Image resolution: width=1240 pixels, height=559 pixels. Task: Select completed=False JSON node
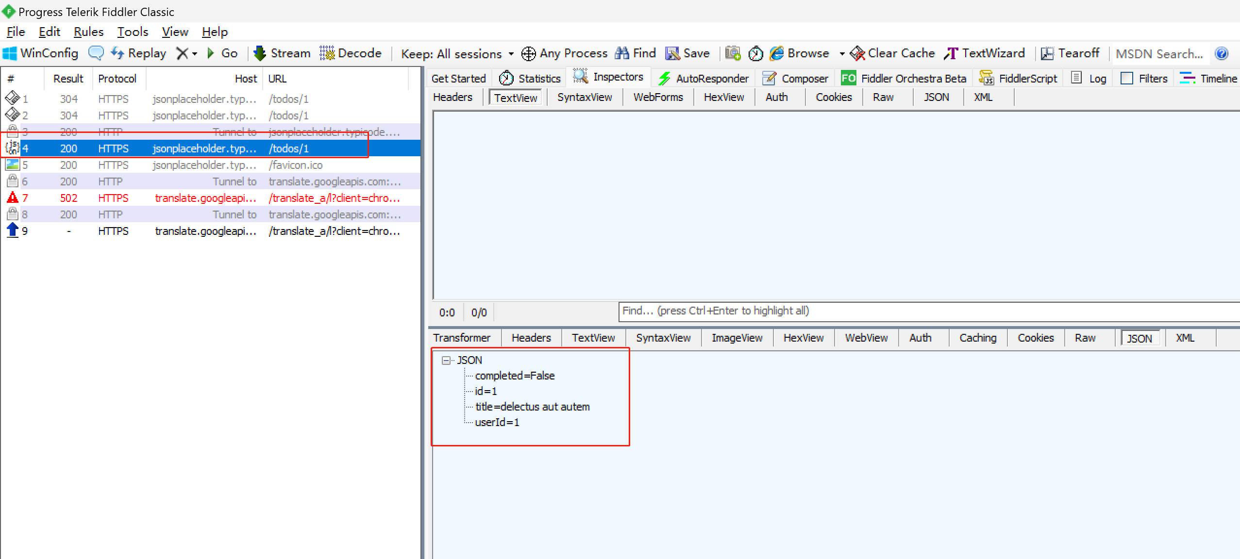click(515, 376)
